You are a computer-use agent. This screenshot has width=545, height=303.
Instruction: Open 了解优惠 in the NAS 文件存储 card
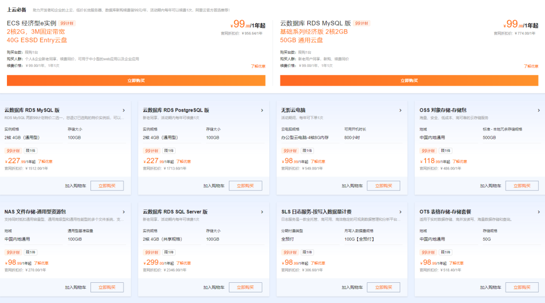click(42, 264)
